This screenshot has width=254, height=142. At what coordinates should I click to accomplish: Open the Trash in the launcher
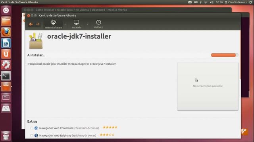pos(6,136)
